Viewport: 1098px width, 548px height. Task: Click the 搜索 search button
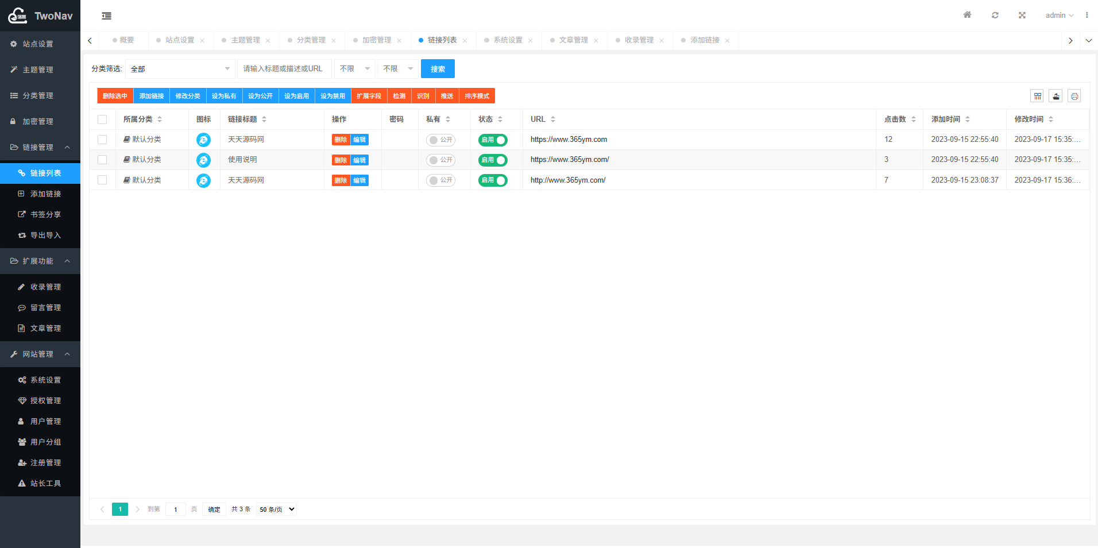click(437, 68)
